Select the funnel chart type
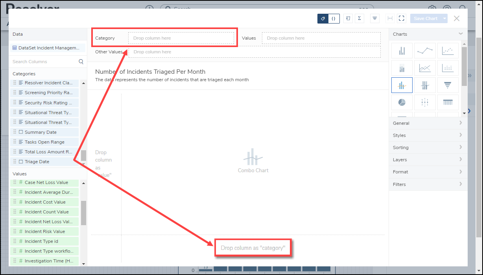483x275 pixels. [x=448, y=85]
